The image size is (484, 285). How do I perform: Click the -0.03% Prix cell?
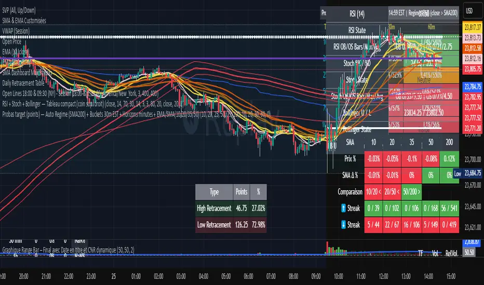click(x=373, y=159)
